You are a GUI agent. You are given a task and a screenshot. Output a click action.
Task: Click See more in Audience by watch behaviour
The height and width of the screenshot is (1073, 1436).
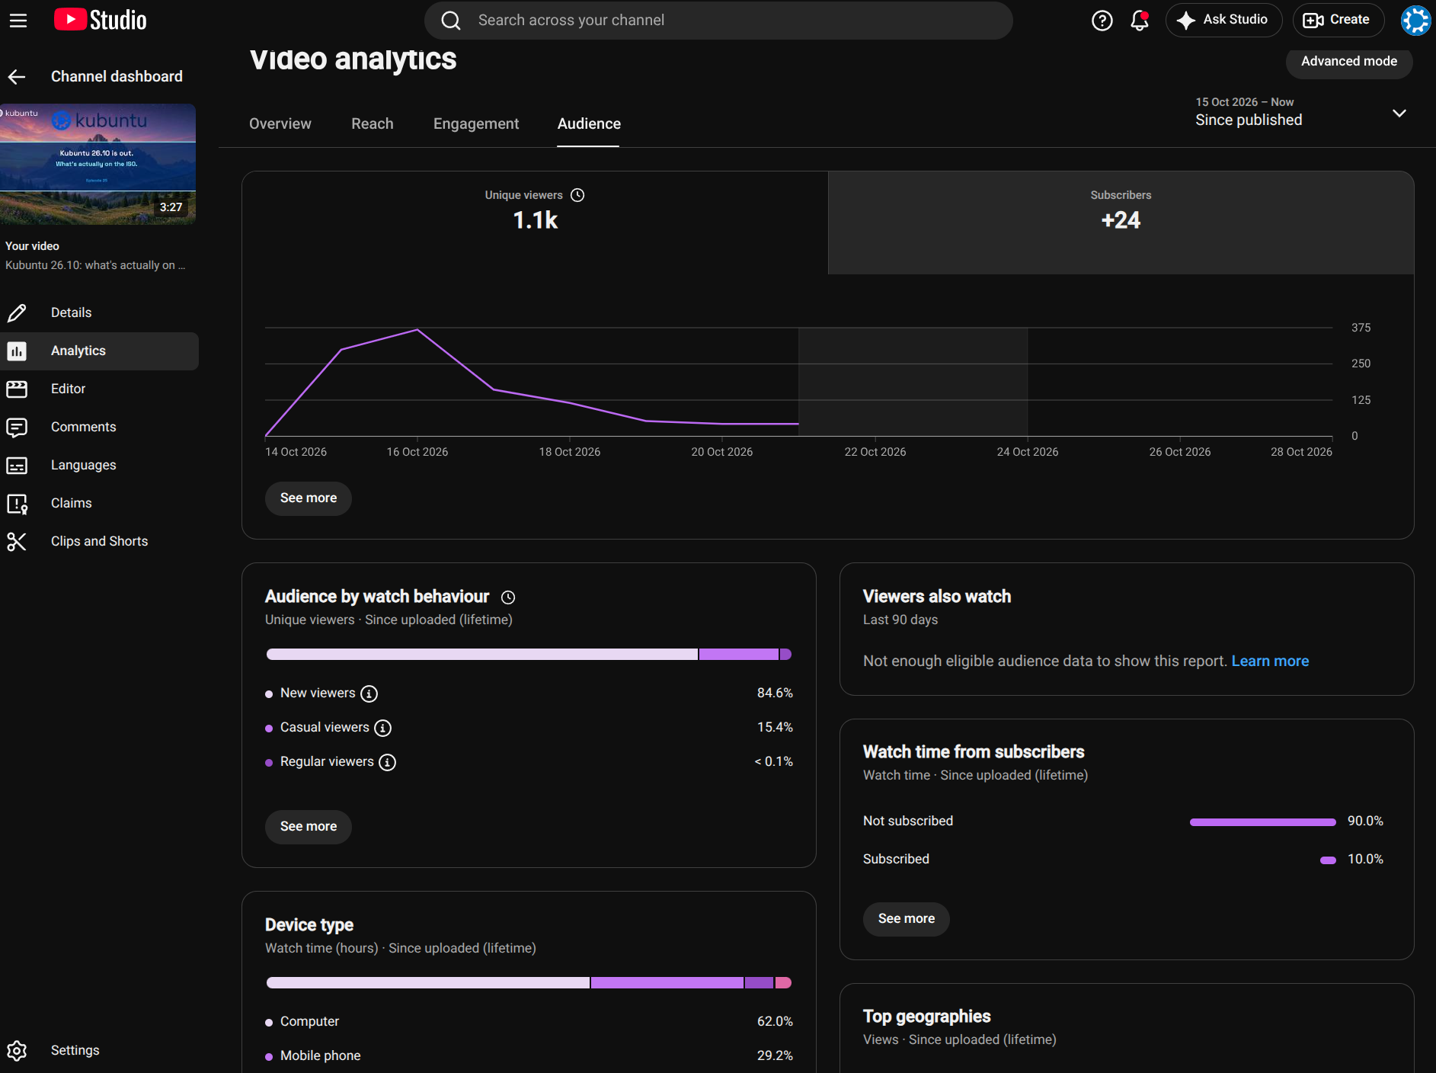(309, 827)
